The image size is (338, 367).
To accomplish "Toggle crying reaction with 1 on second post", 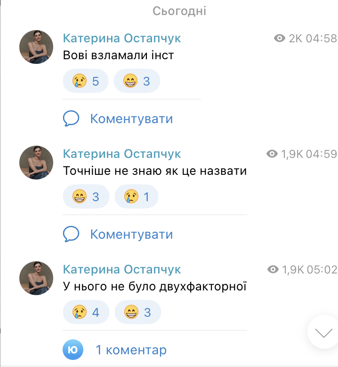I will (x=137, y=196).
